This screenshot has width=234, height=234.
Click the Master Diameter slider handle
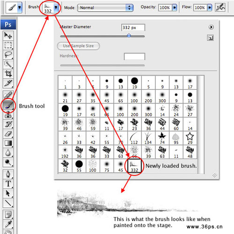click(x=129, y=36)
